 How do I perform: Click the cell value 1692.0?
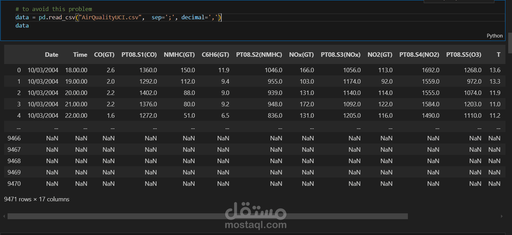[430, 70]
